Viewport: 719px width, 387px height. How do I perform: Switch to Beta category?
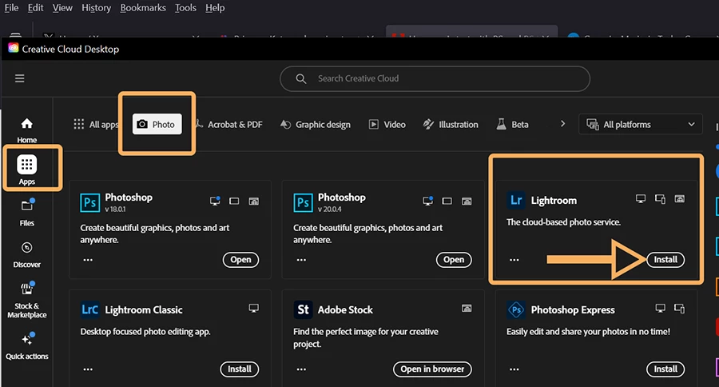[x=513, y=125]
